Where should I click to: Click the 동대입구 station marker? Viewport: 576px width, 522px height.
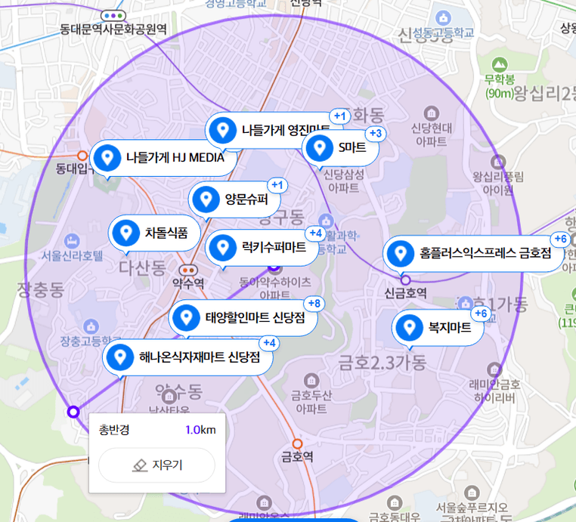point(82,156)
